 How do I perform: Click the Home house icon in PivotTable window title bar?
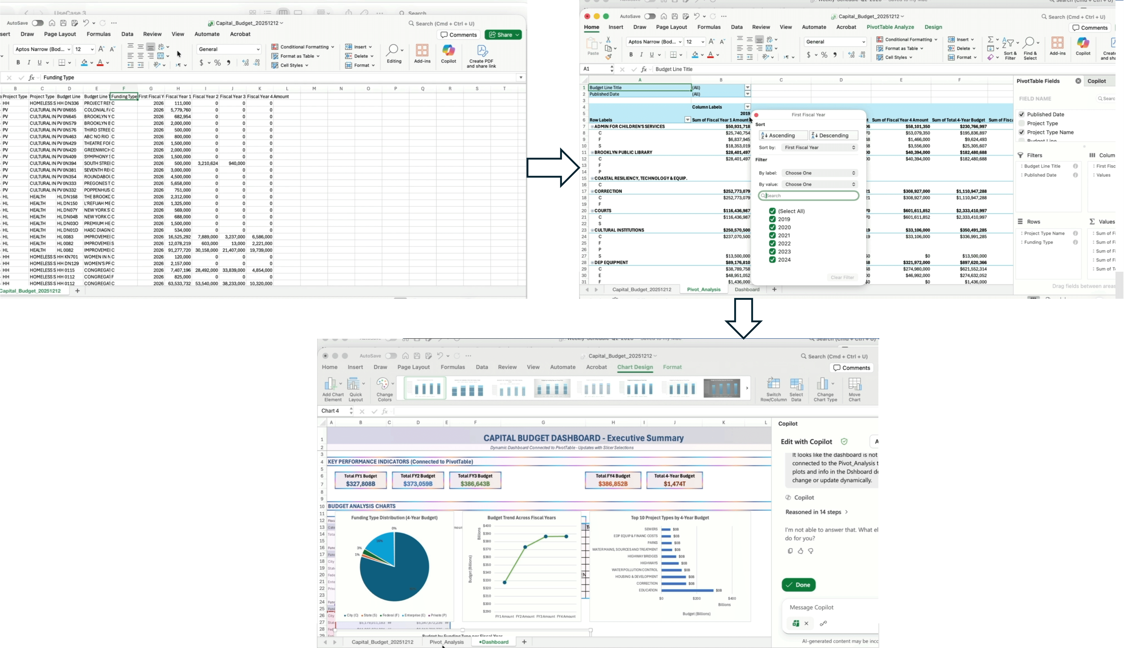pyautogui.click(x=664, y=16)
